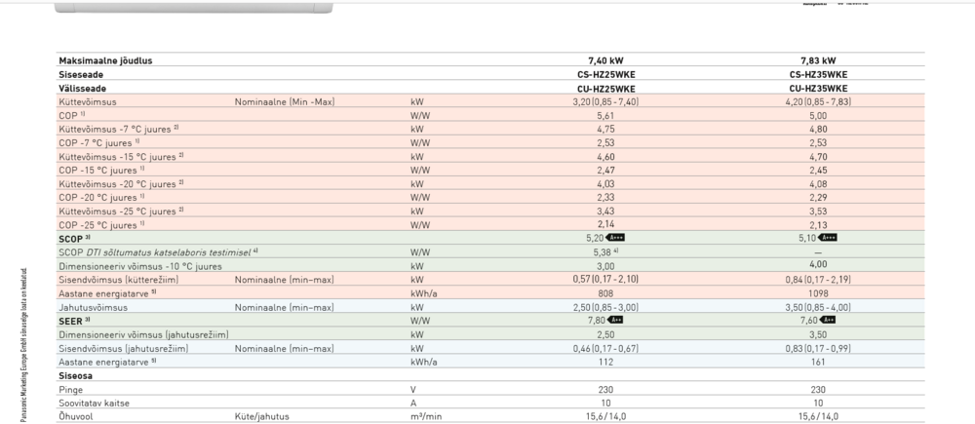Click model code "CS-HZ35WKE"
The height and width of the screenshot is (424, 975).
818,75
